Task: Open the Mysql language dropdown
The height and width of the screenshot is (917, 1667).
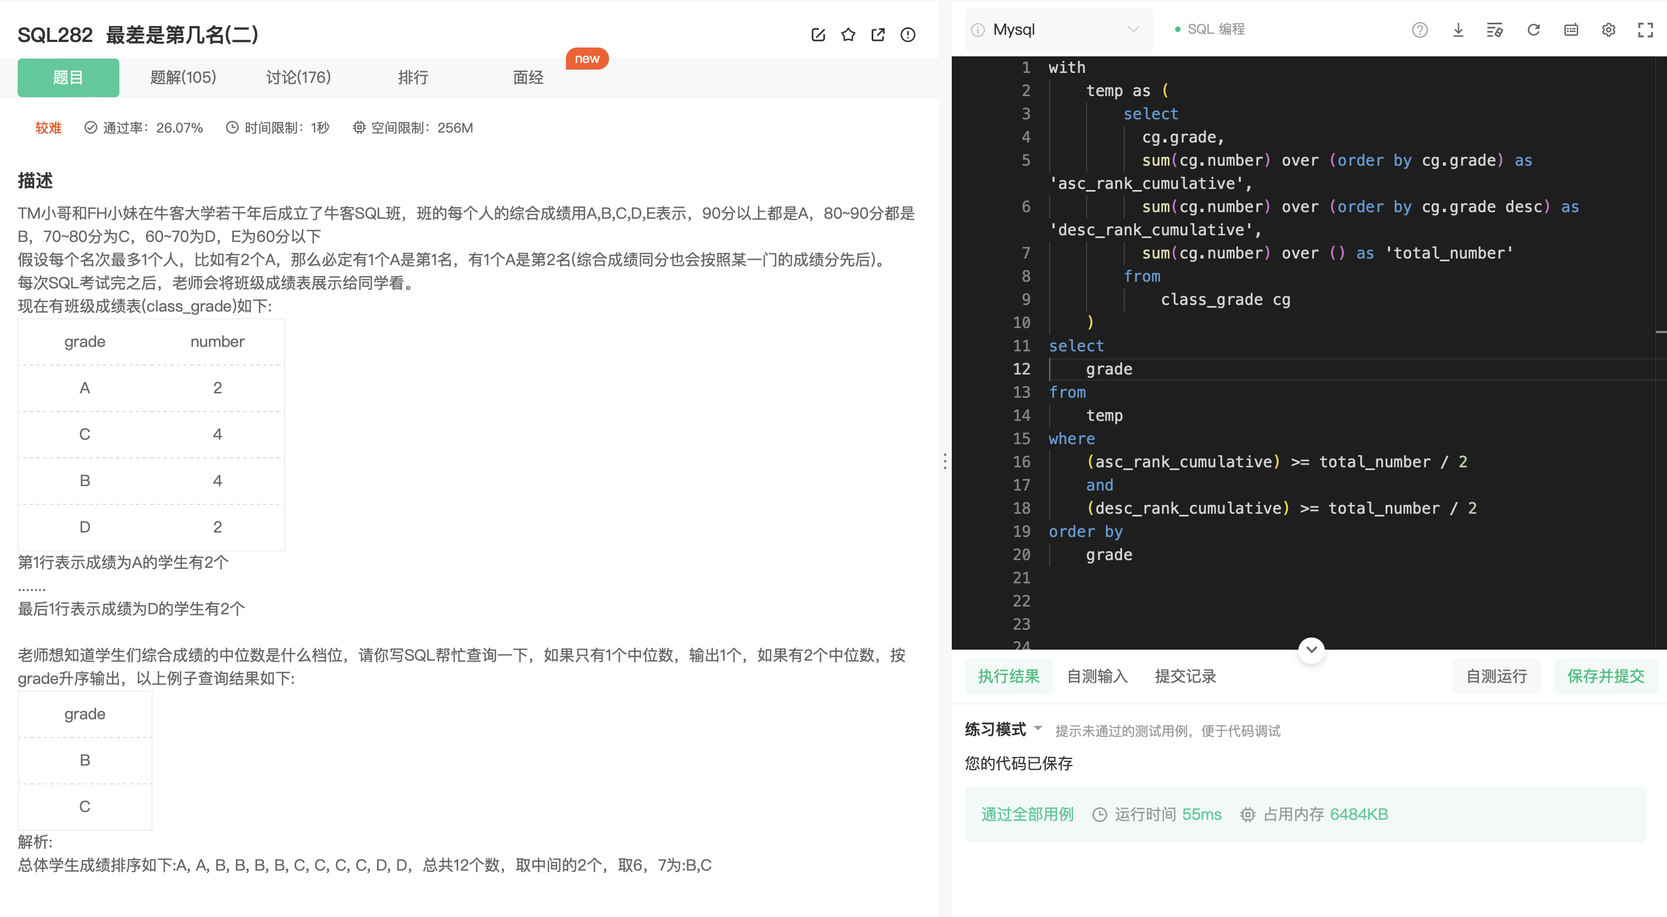Action: tap(1058, 30)
